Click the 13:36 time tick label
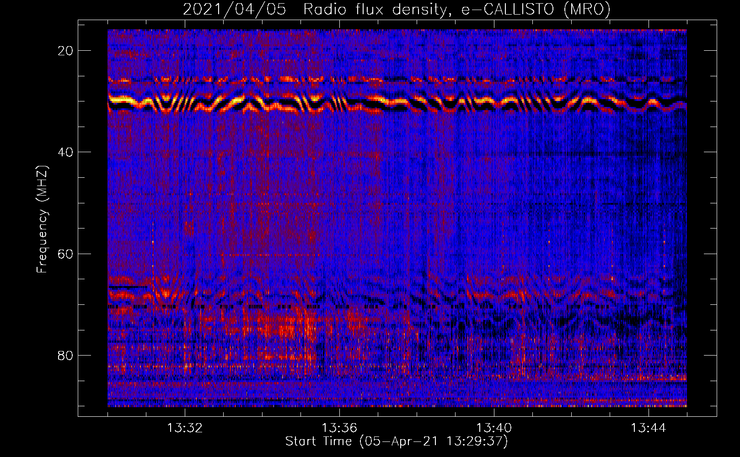740x457 pixels. (x=339, y=428)
